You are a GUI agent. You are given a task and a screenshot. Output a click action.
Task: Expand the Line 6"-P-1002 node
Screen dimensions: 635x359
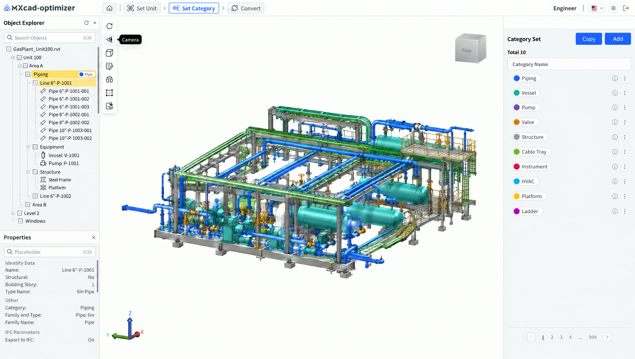click(x=35, y=196)
